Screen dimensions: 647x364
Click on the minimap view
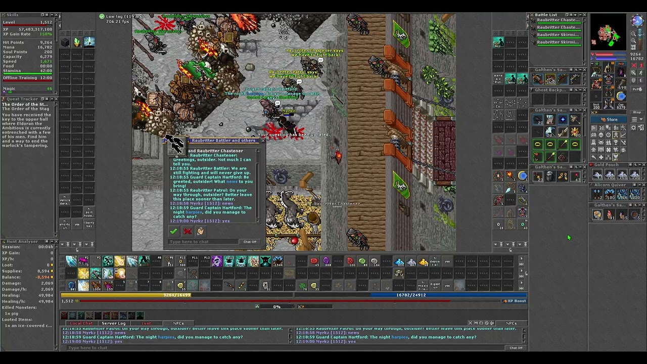tap(608, 31)
